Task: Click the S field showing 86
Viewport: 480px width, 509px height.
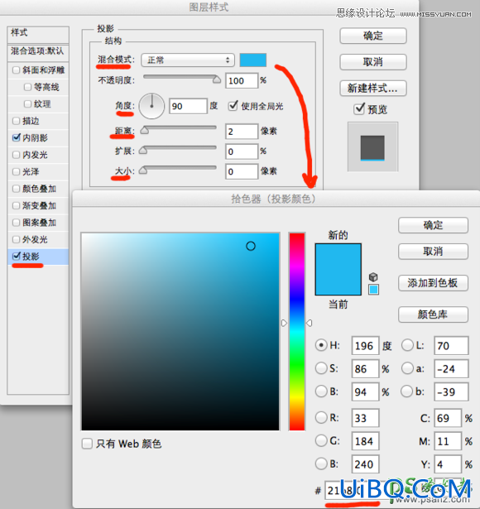Action: [365, 369]
